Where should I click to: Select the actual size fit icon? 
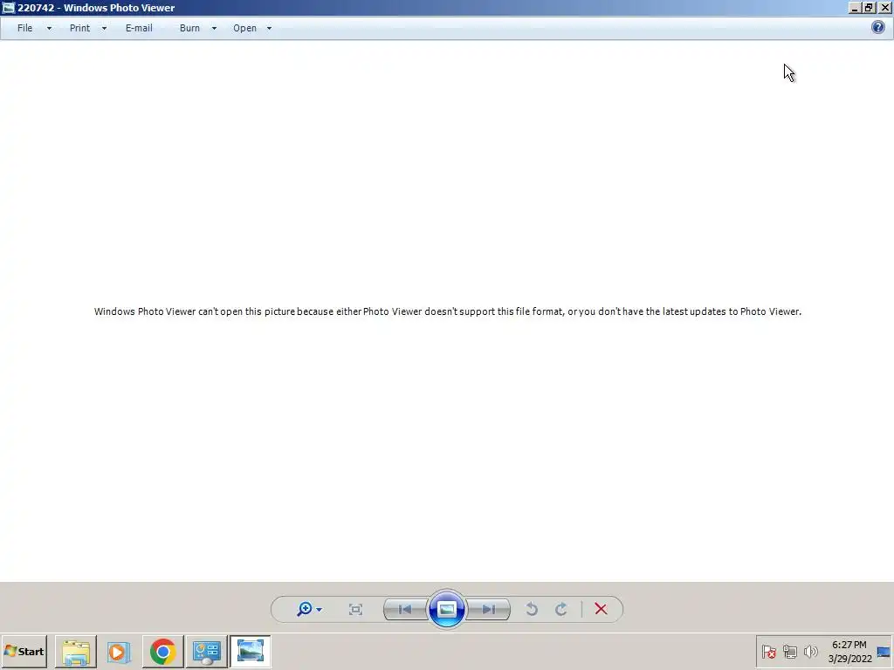point(356,610)
